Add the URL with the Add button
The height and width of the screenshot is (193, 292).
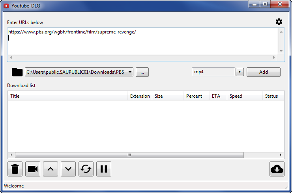(264, 72)
